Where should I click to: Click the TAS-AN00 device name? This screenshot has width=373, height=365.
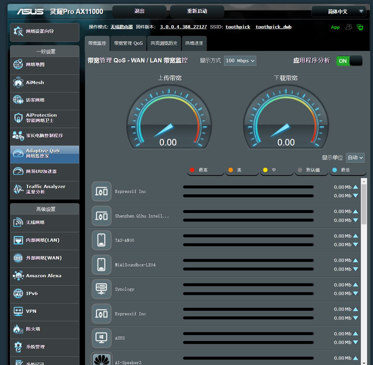click(x=125, y=240)
